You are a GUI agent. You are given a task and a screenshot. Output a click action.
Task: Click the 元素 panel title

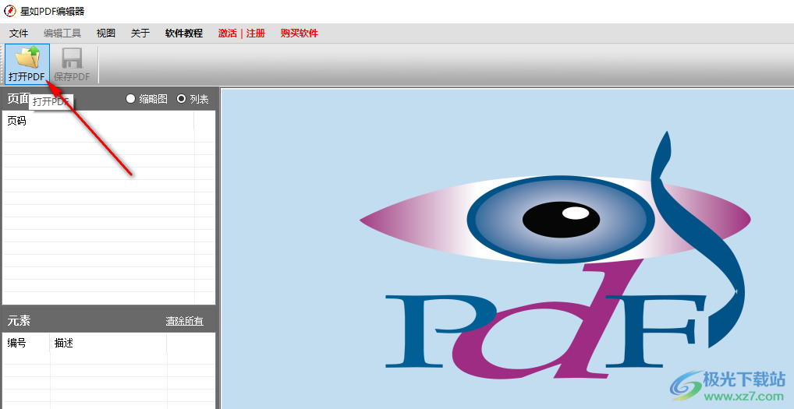pyautogui.click(x=19, y=320)
